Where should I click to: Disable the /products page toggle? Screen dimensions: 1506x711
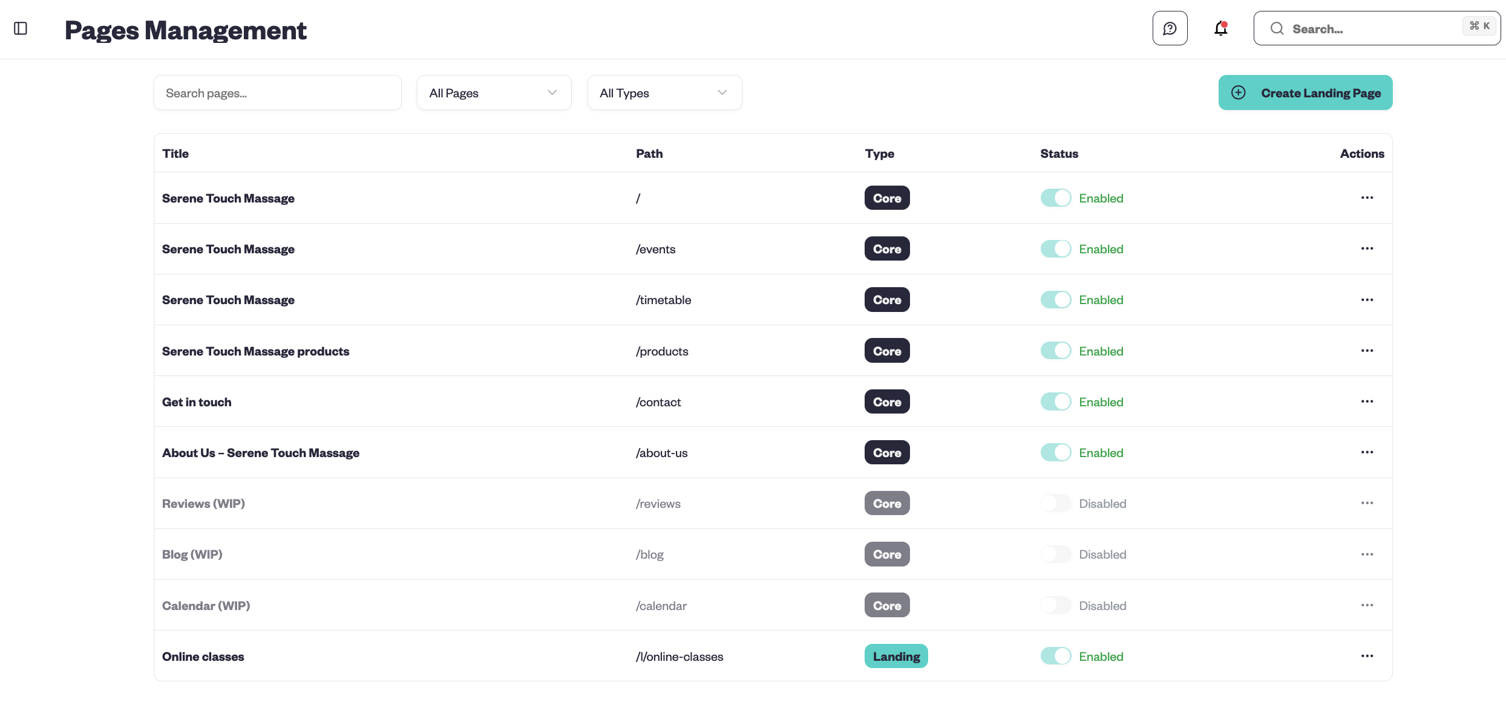click(1056, 351)
